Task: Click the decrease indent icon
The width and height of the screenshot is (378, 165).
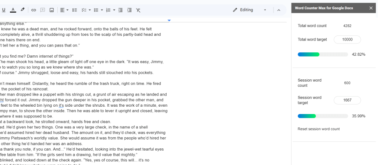Action: [x=120, y=10]
